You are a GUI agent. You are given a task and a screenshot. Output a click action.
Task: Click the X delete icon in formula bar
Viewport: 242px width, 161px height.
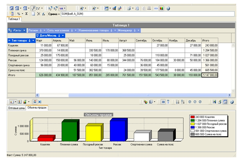click(x=38, y=14)
